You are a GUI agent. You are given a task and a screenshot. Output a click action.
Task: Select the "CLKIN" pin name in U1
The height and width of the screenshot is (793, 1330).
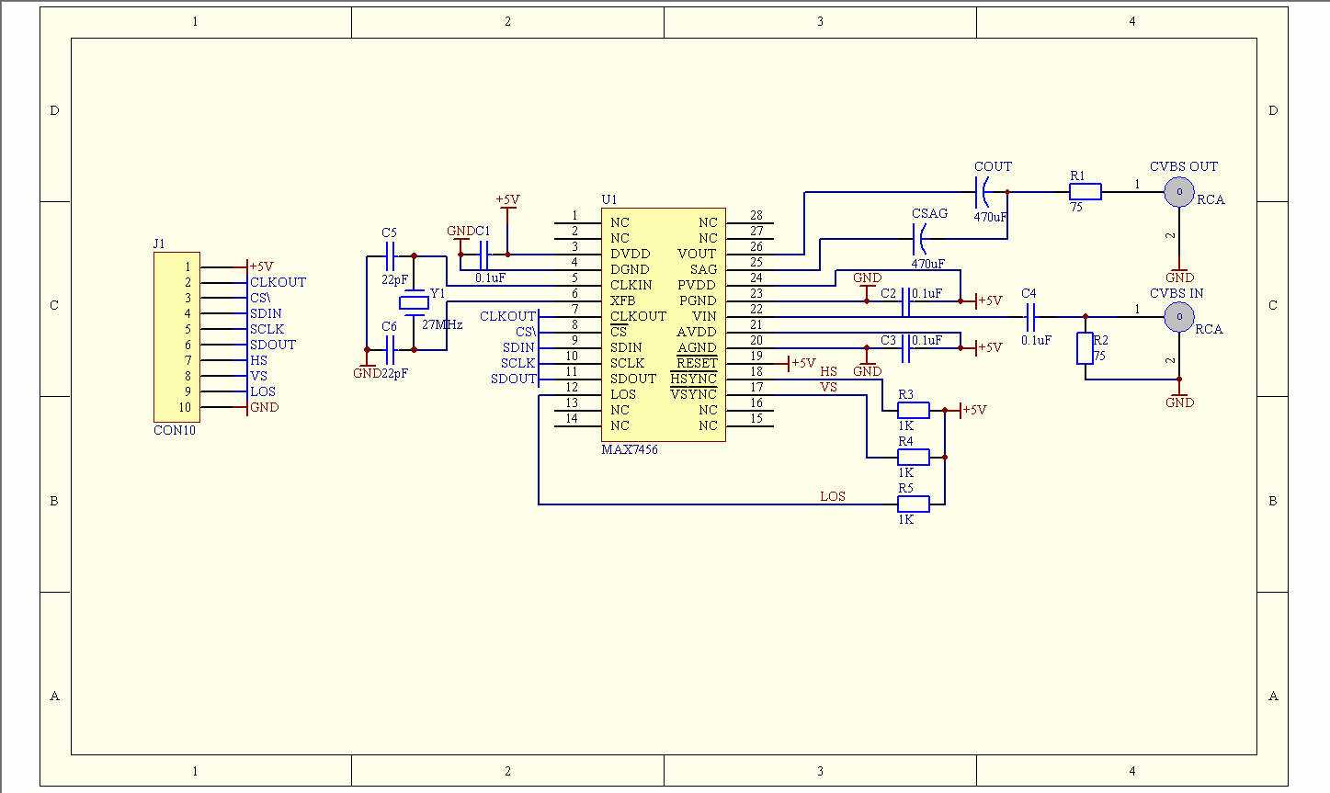631,285
